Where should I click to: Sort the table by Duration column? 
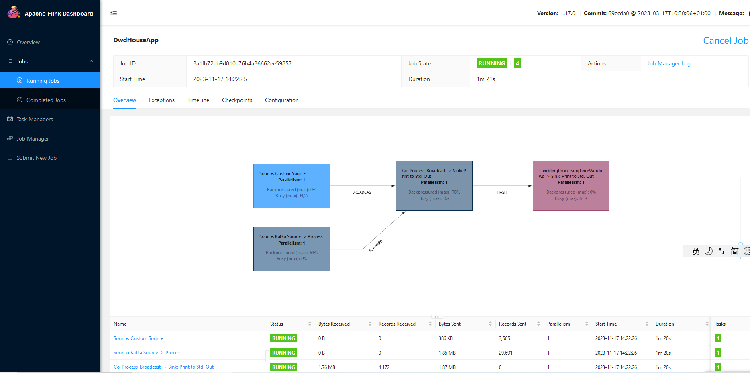pos(707,324)
